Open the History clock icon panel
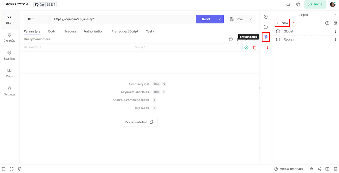Image resolution: width=339 pixels, height=173 pixels. click(266, 17)
